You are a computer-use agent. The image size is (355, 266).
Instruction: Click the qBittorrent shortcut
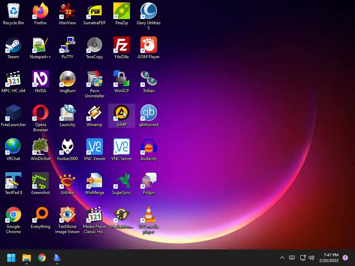(148, 113)
